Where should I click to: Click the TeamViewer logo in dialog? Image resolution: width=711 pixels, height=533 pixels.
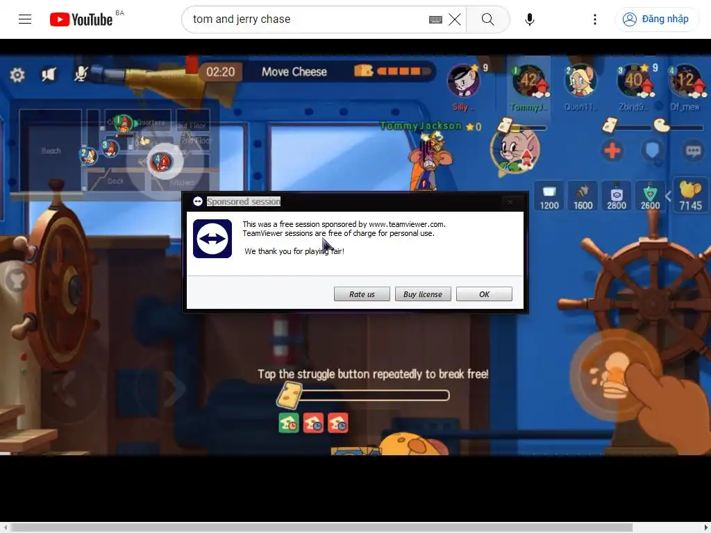click(212, 239)
